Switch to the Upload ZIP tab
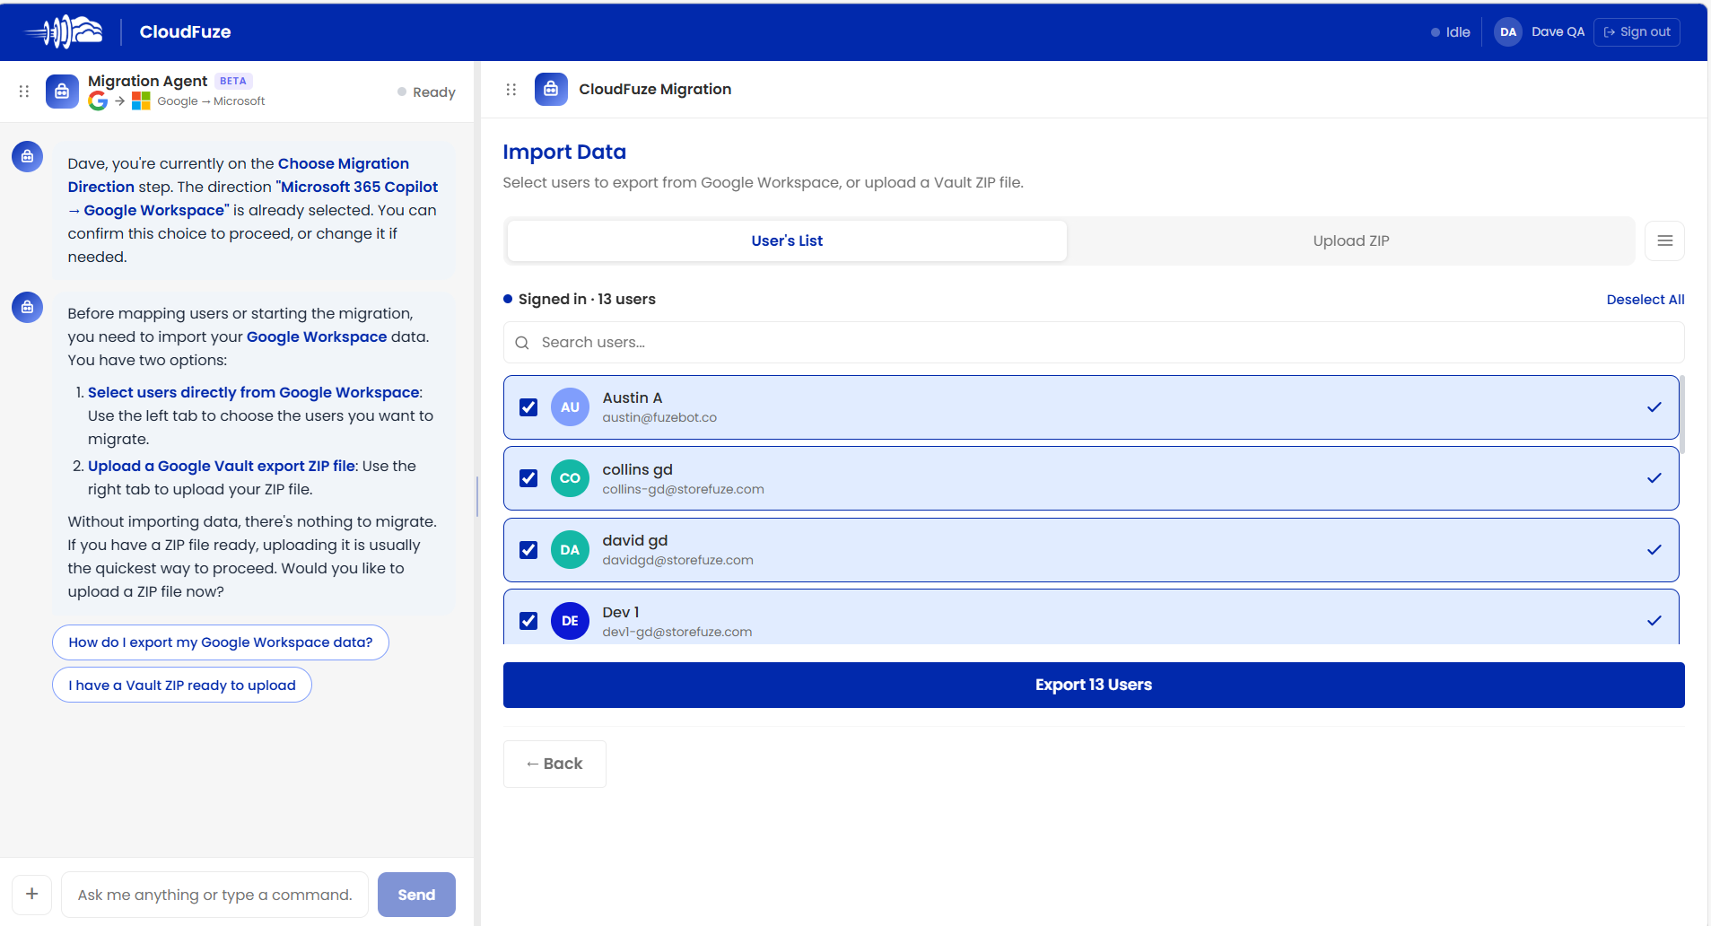Screen dimensions: 1711x926 (x=1350, y=240)
